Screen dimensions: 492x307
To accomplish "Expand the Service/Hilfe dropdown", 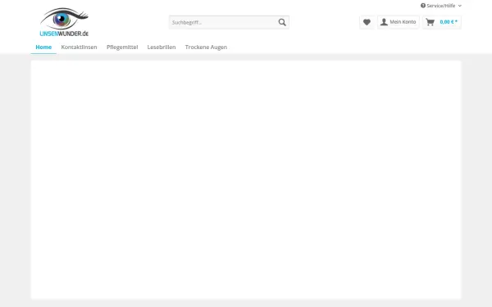I will coord(441,6).
